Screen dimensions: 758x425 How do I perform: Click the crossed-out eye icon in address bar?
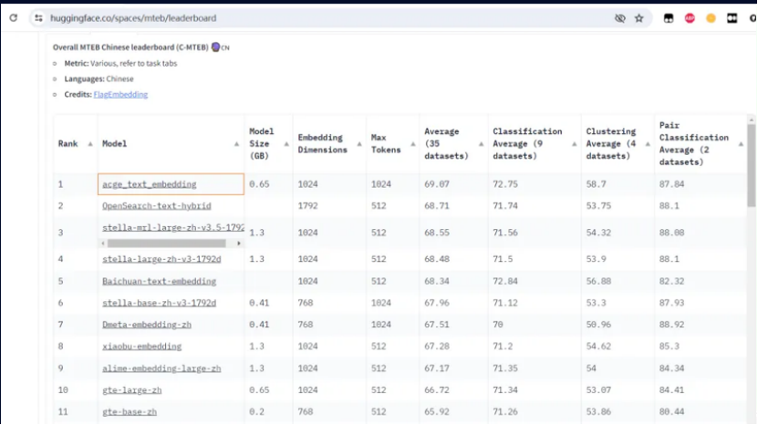pyautogui.click(x=619, y=18)
